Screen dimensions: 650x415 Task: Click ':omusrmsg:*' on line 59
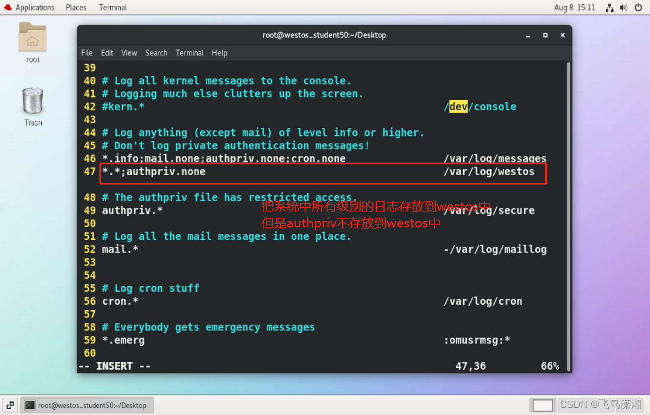477,340
